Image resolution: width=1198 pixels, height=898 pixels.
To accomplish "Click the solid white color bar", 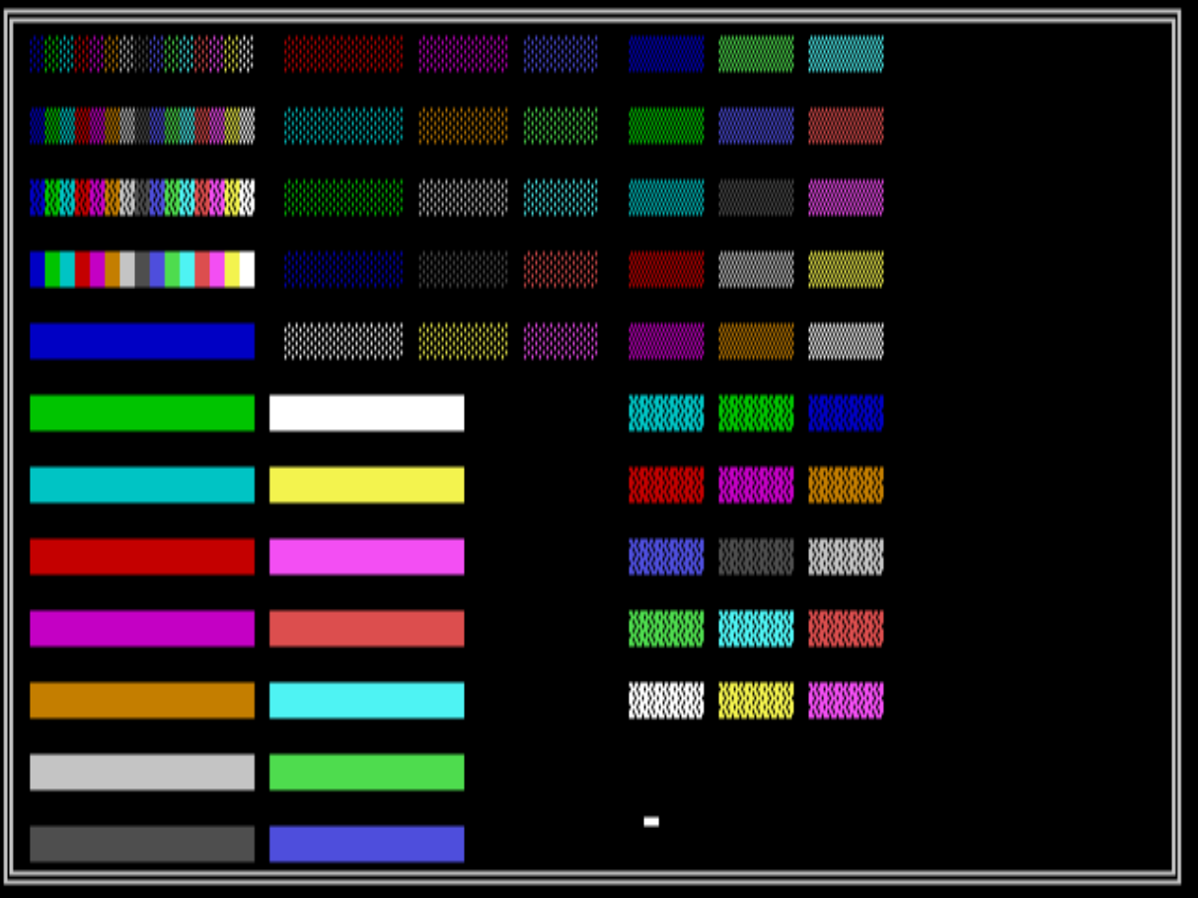I will click(366, 412).
